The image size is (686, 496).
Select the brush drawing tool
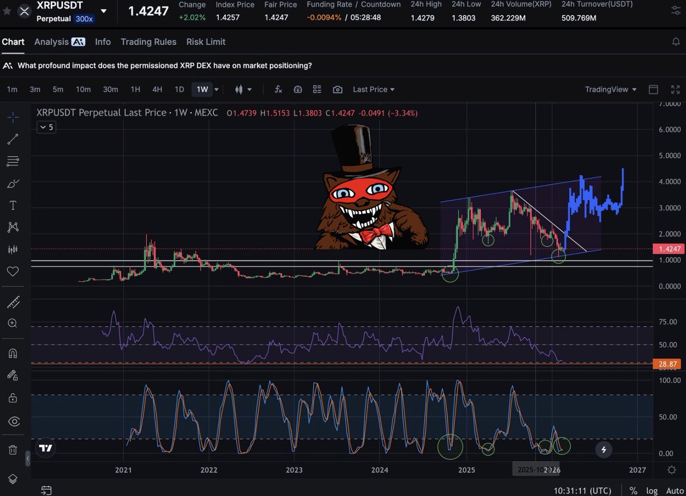click(13, 183)
